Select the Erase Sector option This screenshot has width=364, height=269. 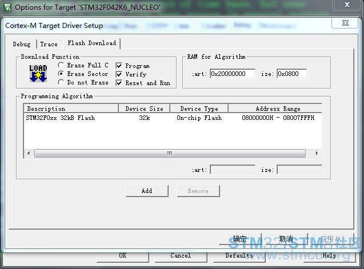point(61,74)
